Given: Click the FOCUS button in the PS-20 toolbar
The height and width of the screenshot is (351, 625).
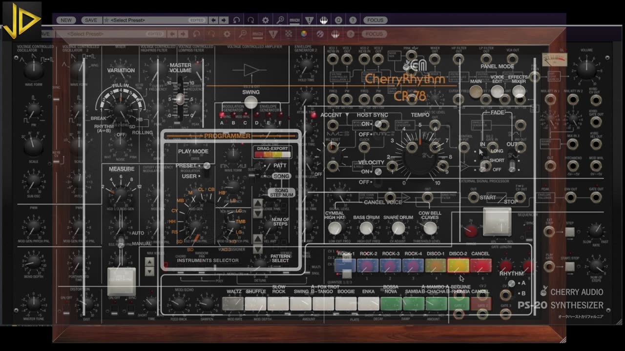Looking at the screenshot, I should [374, 34].
